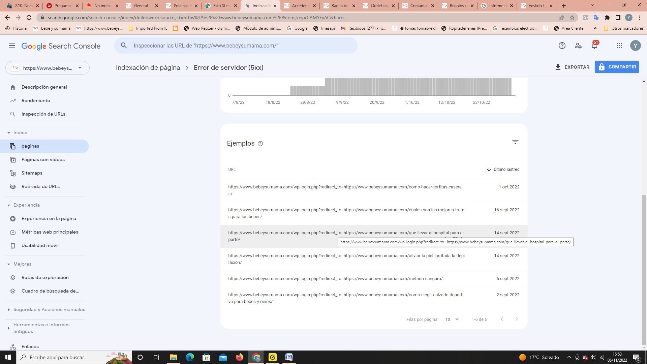Click the Help question mark icon

(562, 45)
